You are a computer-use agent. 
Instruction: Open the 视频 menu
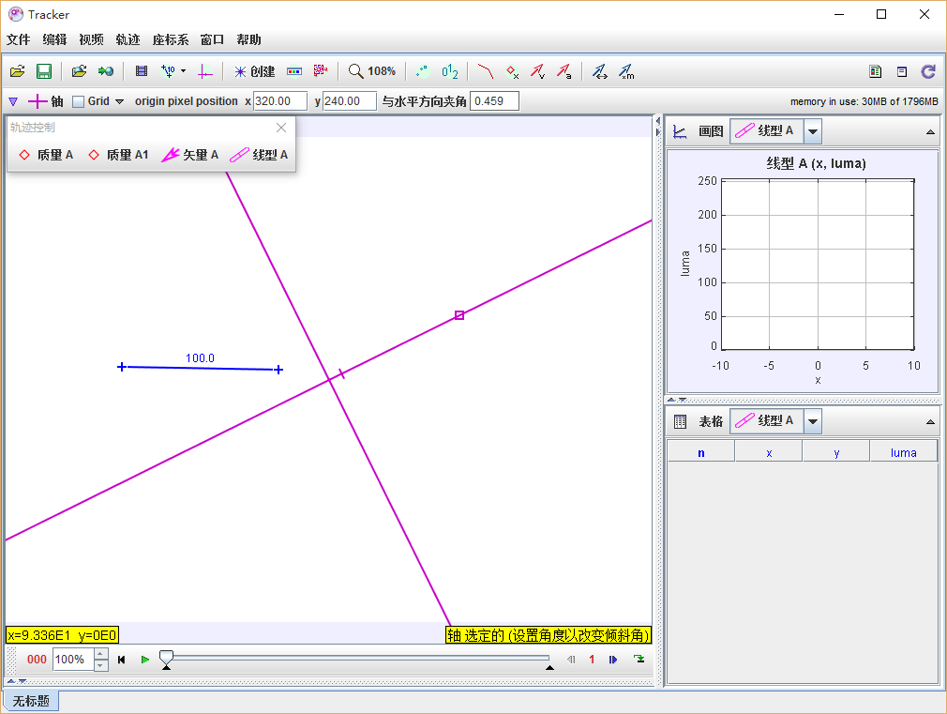tap(91, 40)
